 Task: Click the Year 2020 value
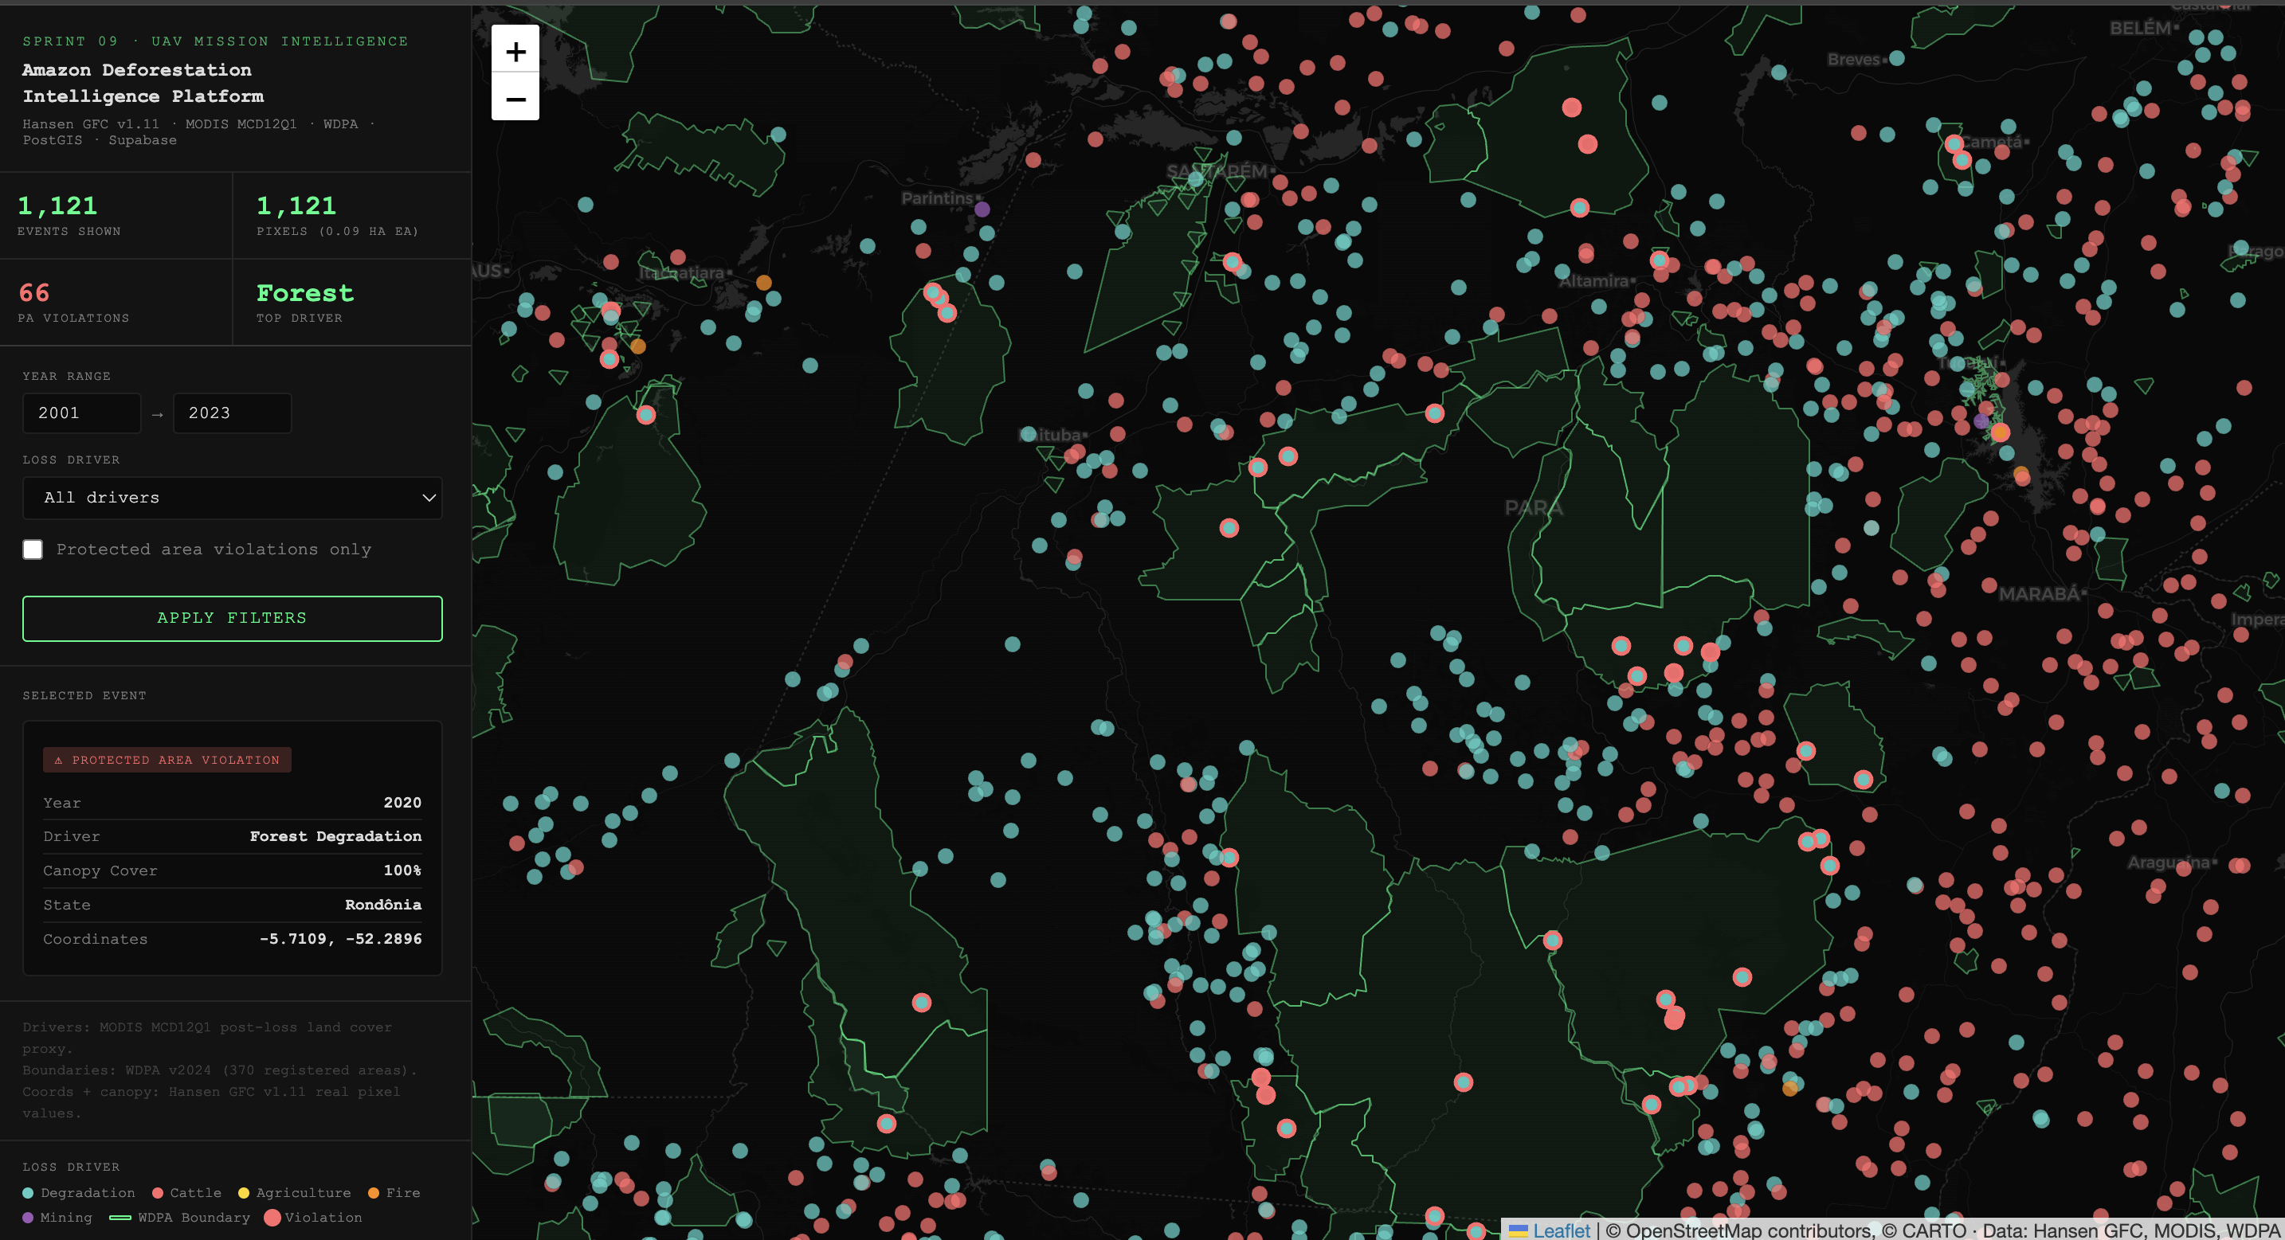402,803
